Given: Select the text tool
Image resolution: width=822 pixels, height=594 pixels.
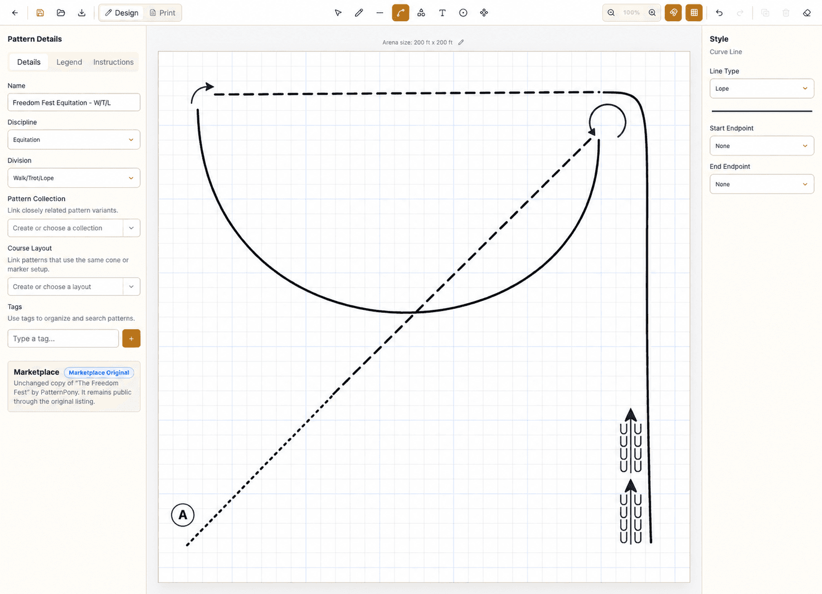Looking at the screenshot, I should (x=442, y=13).
